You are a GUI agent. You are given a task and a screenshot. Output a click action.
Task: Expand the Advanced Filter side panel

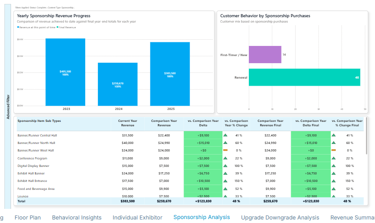(x=7, y=106)
